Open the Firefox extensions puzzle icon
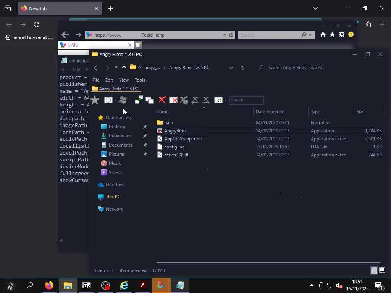This screenshot has height=293, width=391. tap(368, 24)
